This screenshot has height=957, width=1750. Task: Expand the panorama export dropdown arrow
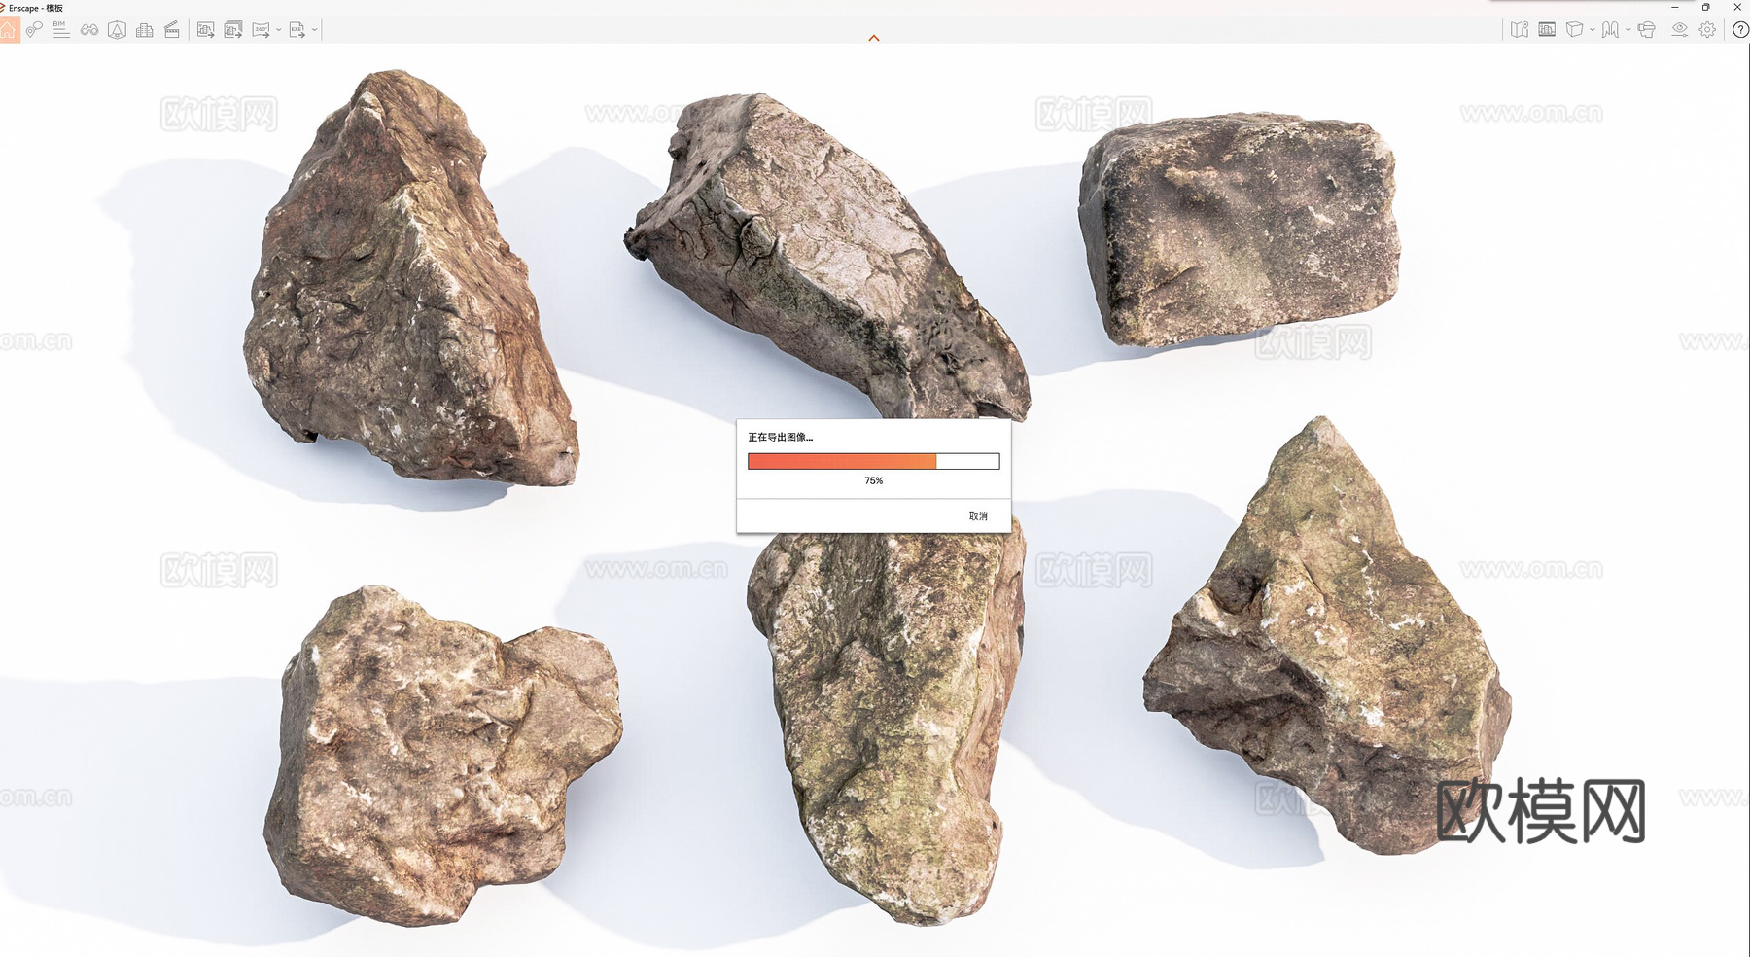pos(278,30)
